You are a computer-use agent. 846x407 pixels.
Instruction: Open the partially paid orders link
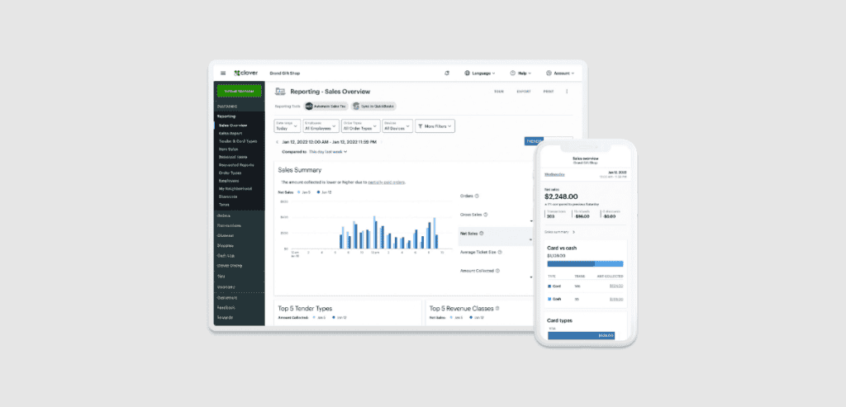[387, 182]
